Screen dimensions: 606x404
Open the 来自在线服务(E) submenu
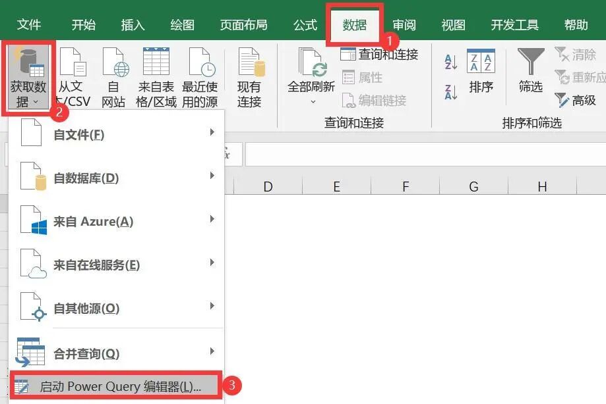coord(116,265)
